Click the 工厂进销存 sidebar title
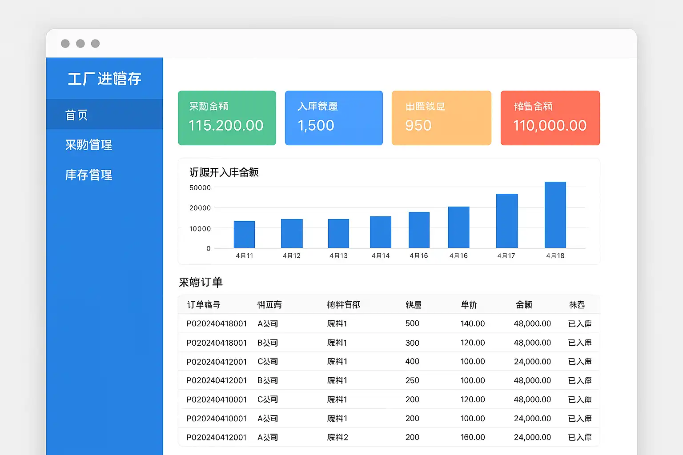This screenshot has width=683, height=455. (104, 79)
